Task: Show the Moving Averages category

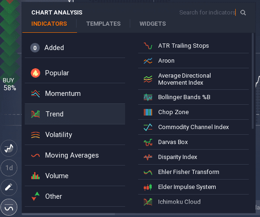Action: (75, 155)
